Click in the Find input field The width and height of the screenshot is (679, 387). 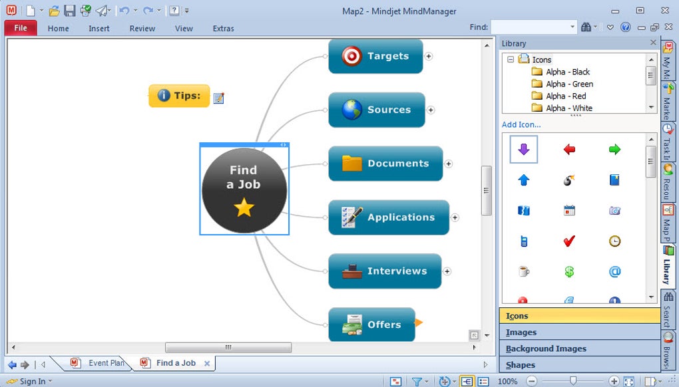[x=529, y=27]
